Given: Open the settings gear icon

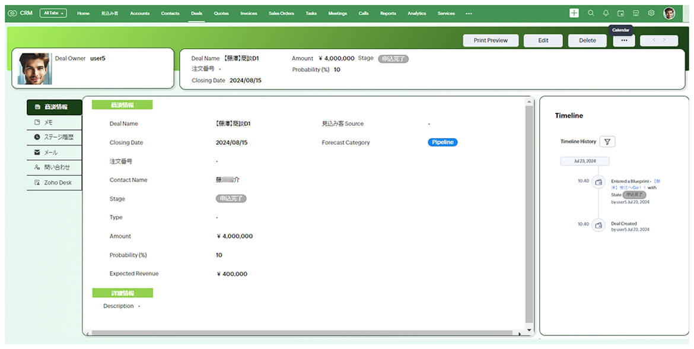Looking at the screenshot, I should click(x=651, y=13).
